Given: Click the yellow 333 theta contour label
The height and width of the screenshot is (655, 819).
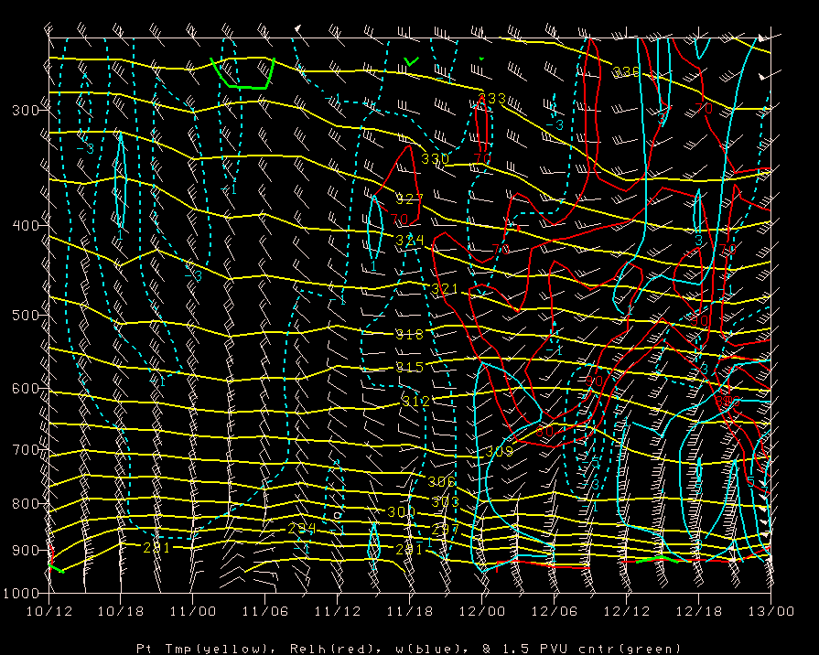Looking at the screenshot, I should coord(491,99).
